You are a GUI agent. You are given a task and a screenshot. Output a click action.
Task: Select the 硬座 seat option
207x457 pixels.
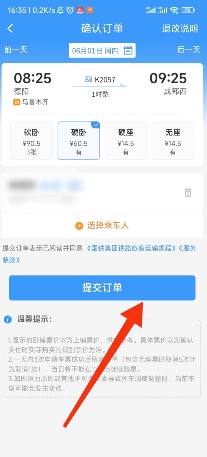tap(126, 140)
